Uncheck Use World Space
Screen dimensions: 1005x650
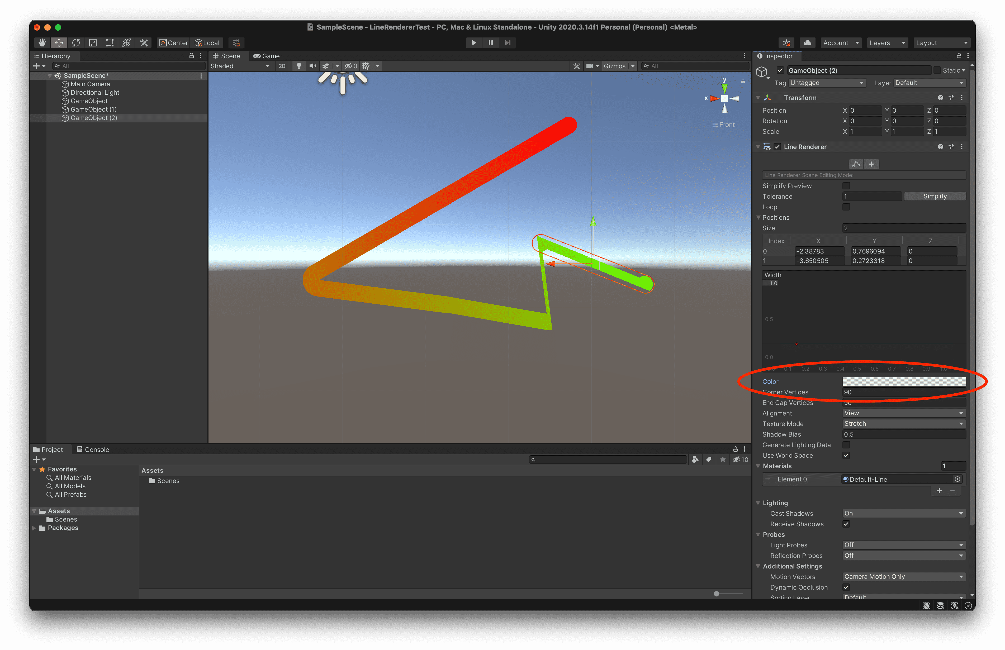point(846,455)
